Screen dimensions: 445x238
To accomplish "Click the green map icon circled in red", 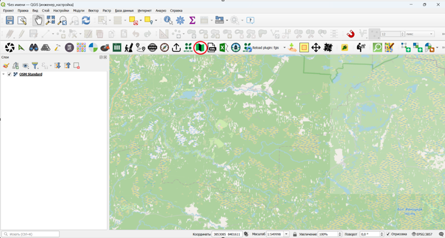I will 200,47.
